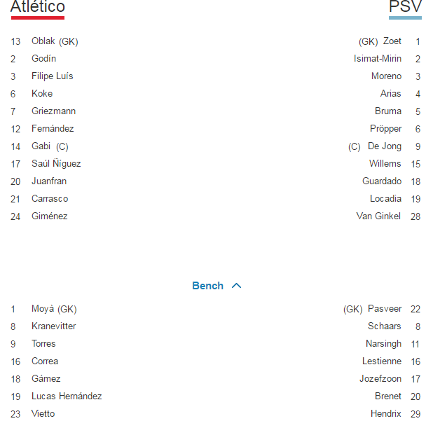Select the Atlético team heading
The height and width of the screenshot is (421, 433).
(38, 7)
